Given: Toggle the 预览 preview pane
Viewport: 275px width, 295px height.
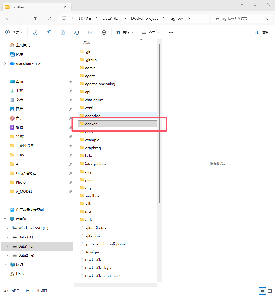Looking at the screenshot, I should pos(261,32).
